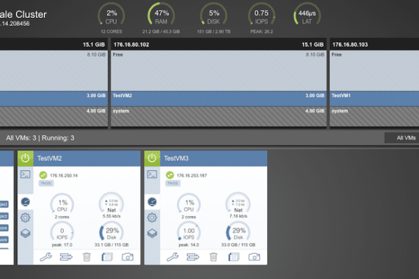The height and width of the screenshot is (279, 419).
Task: Click TestVM2 'peak: 17.0' text
Action: tap(62, 245)
